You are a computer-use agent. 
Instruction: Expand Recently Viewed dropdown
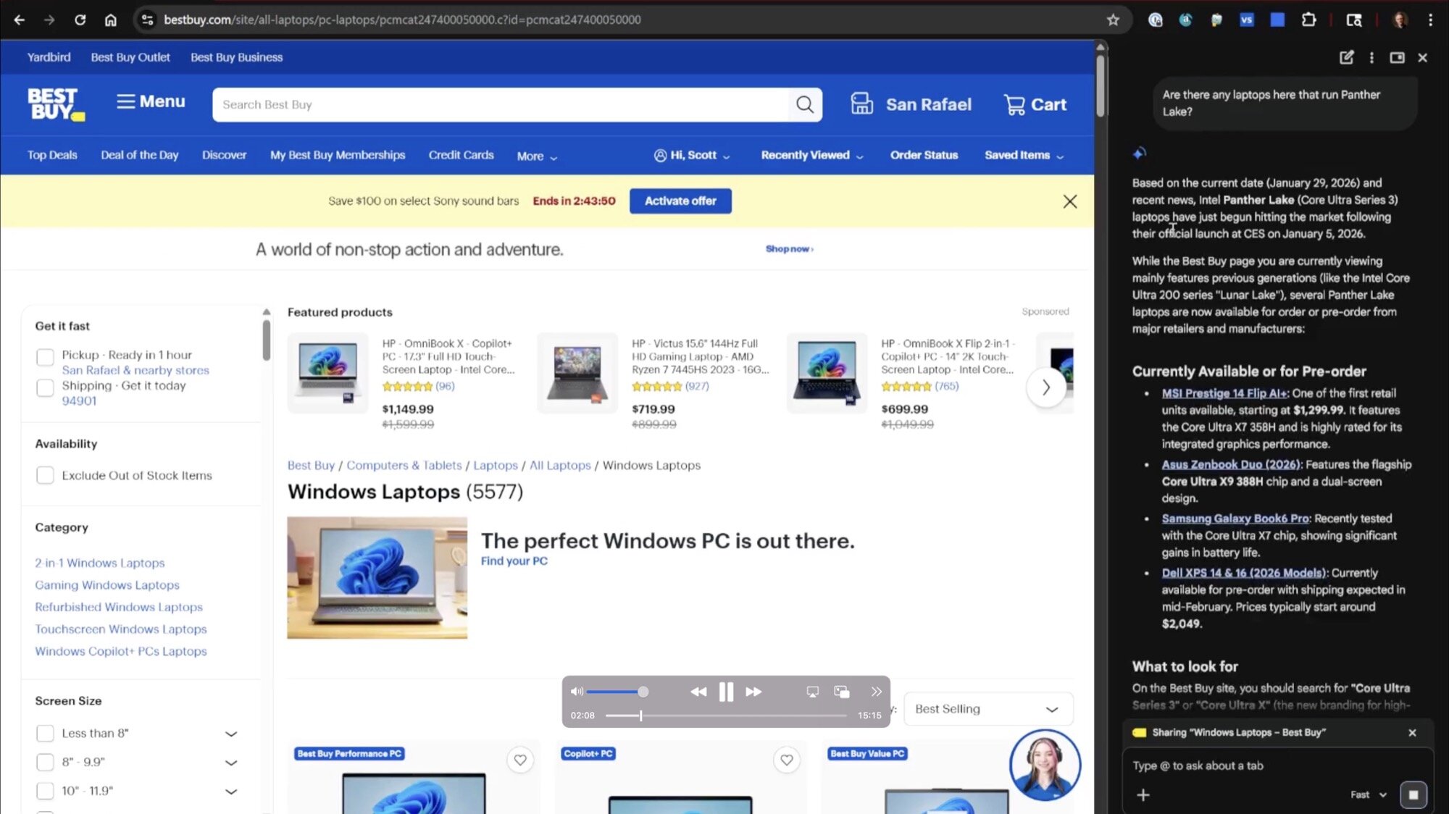811,155
